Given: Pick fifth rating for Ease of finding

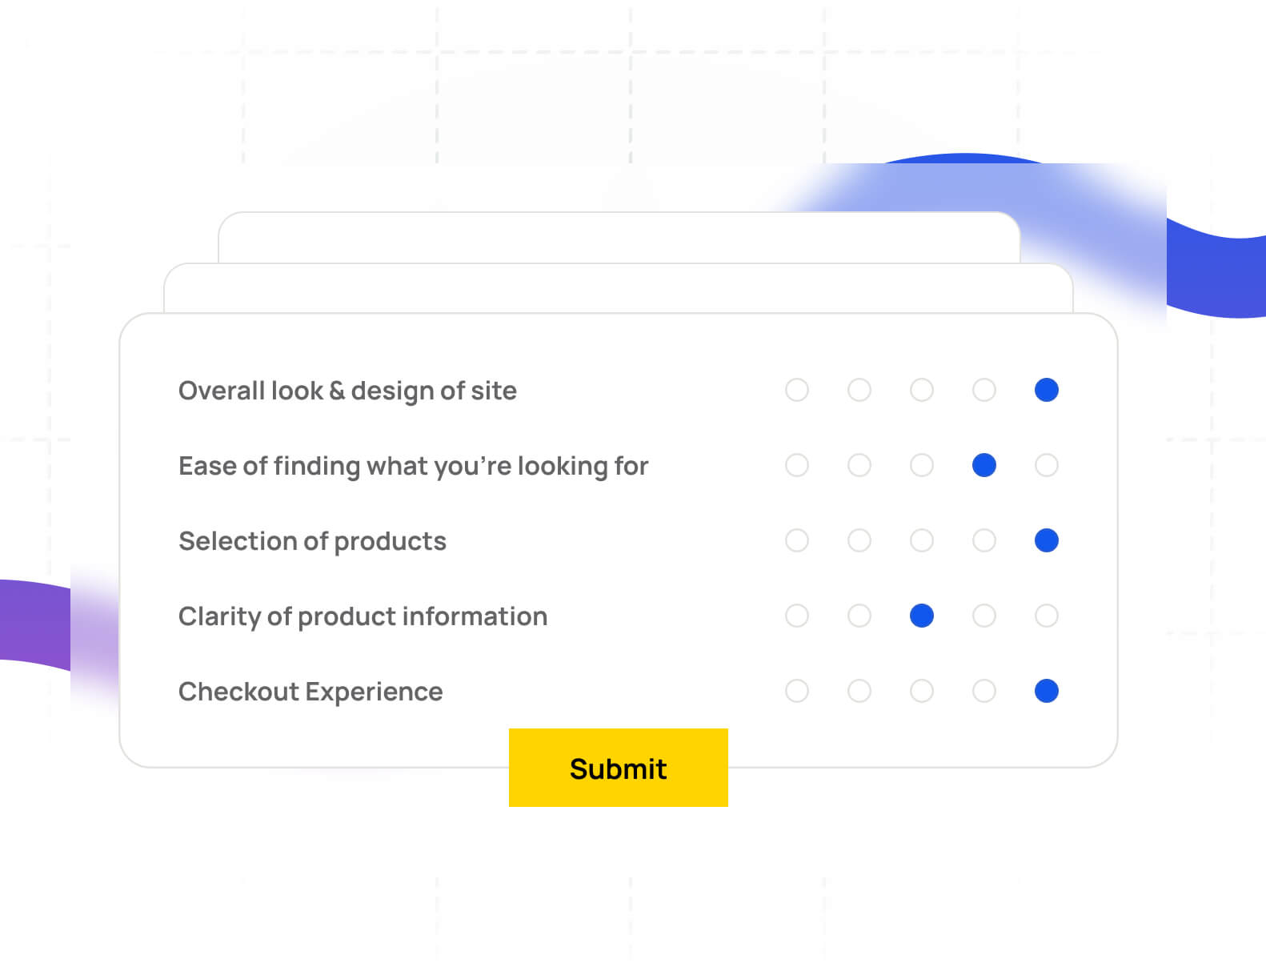Looking at the screenshot, I should (x=1046, y=465).
